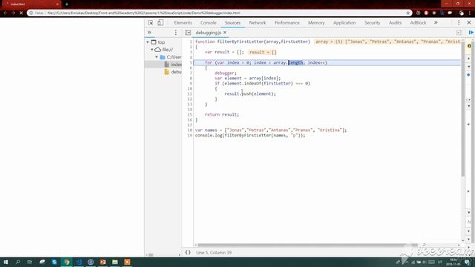Resume script execution button
Viewport: 475px width, 267px height.
click(471, 33)
